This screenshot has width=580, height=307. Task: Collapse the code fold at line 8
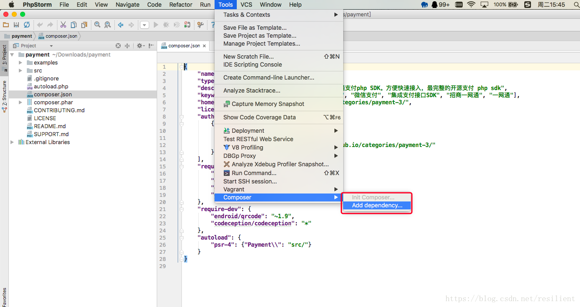(181, 116)
